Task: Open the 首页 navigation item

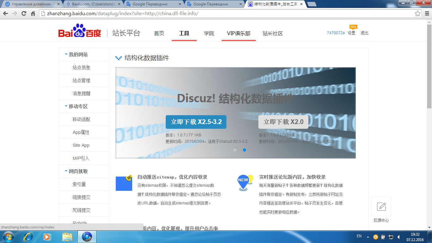Action: [159, 33]
